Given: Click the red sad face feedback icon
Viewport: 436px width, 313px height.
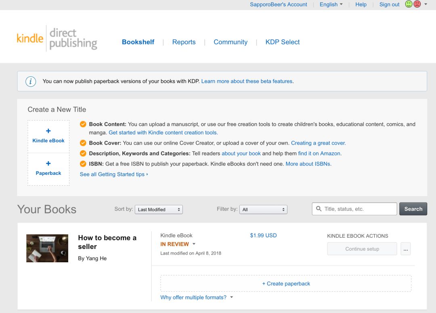Looking at the screenshot, I should pos(417,4).
